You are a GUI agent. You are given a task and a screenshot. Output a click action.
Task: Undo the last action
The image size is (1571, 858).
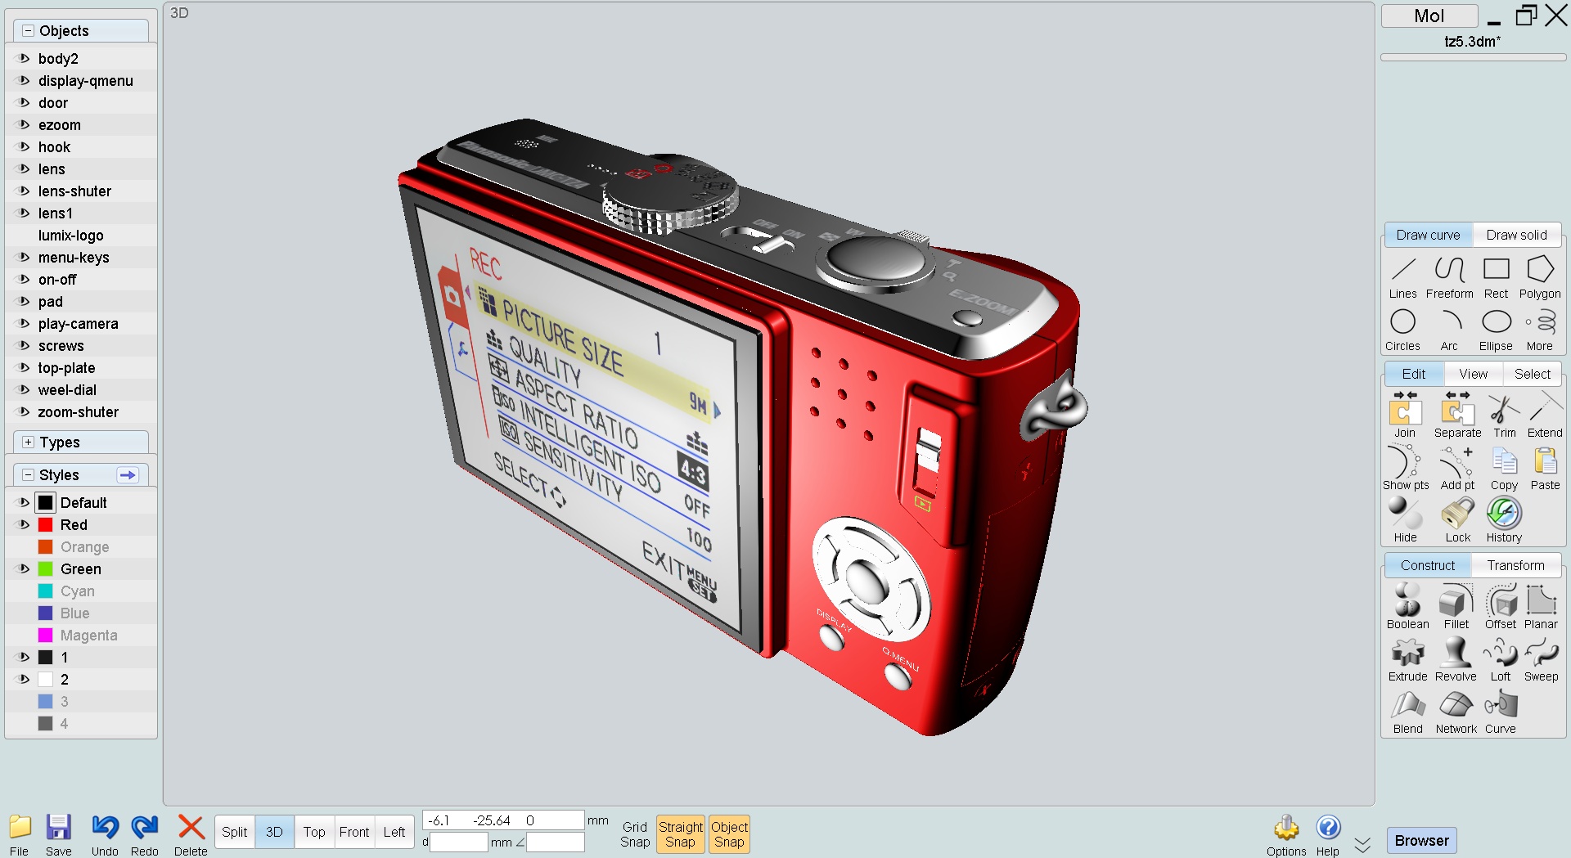105,833
